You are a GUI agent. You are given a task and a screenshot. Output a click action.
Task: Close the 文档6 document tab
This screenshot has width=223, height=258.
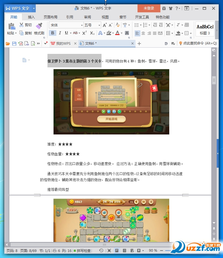tap(132, 44)
